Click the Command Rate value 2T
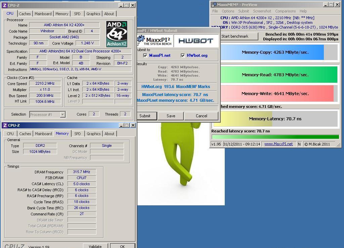 click(82, 214)
